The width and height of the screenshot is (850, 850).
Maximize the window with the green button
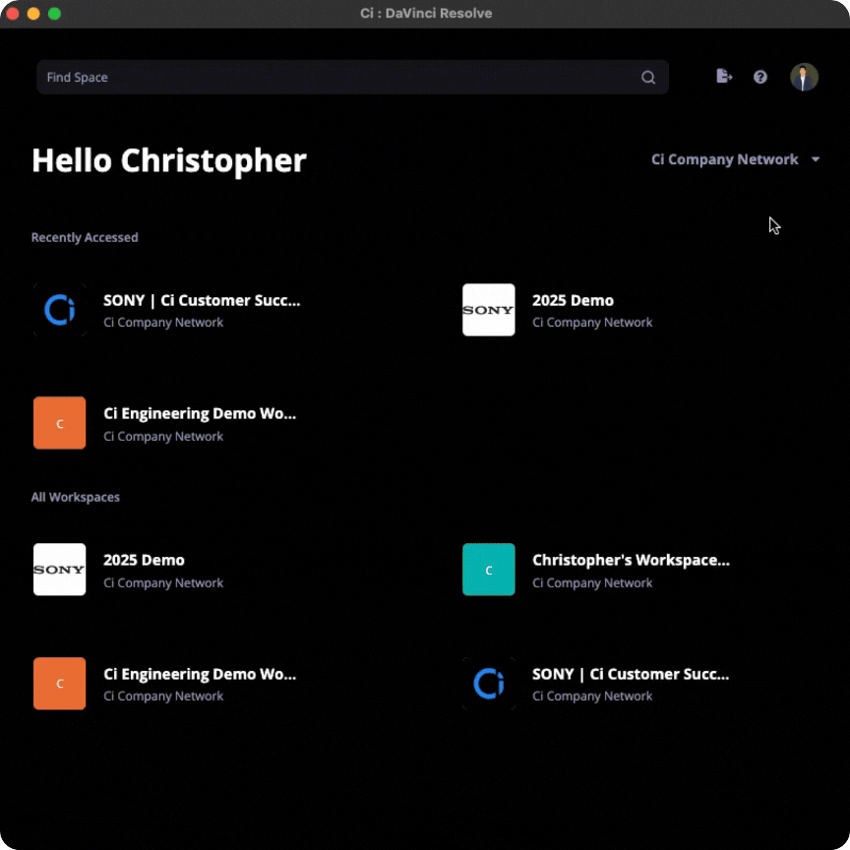click(x=55, y=14)
